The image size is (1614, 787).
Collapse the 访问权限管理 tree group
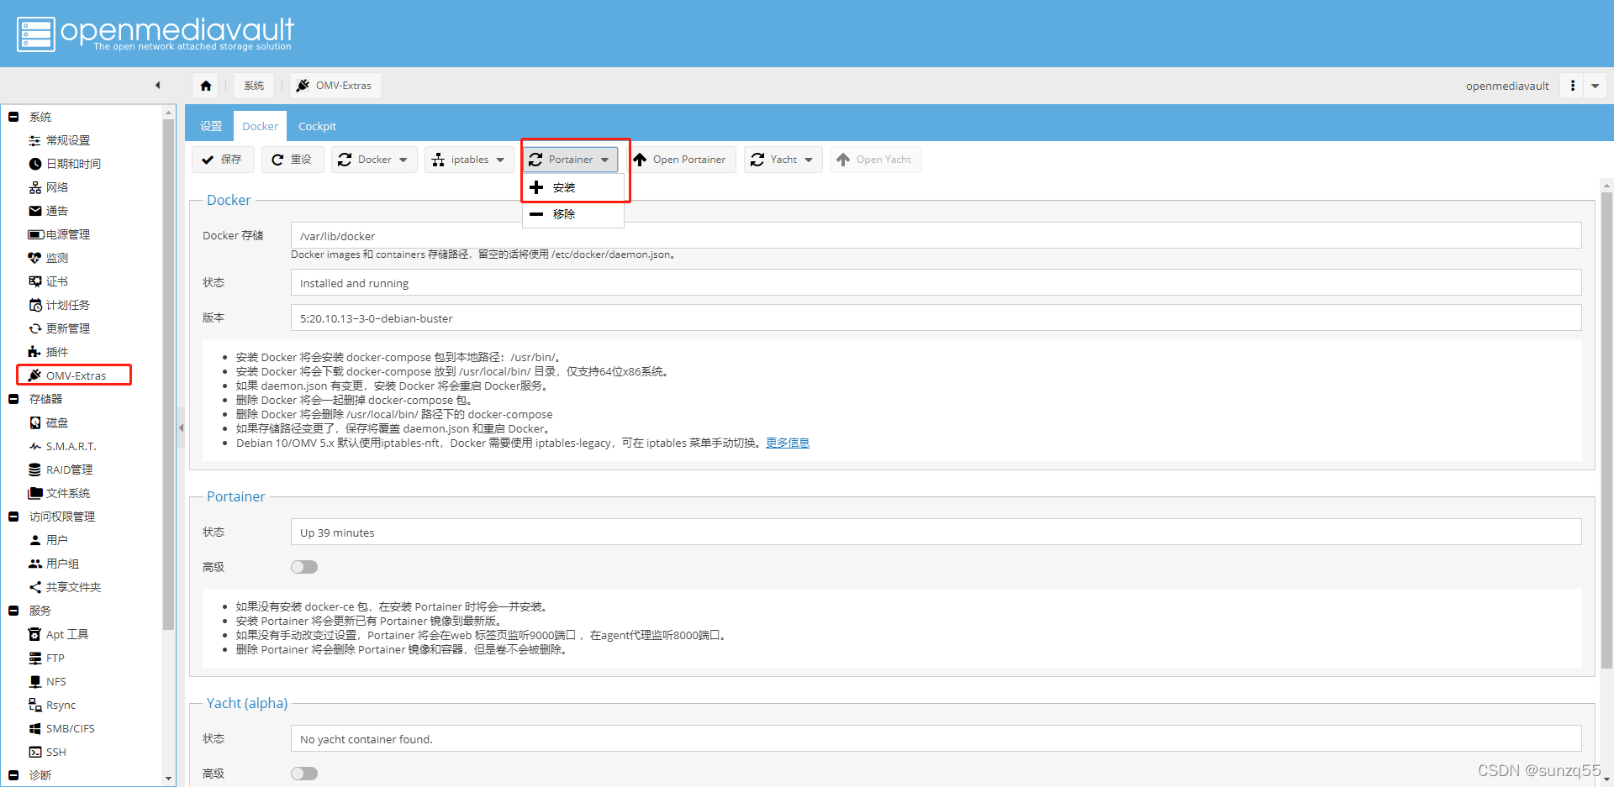click(x=13, y=517)
